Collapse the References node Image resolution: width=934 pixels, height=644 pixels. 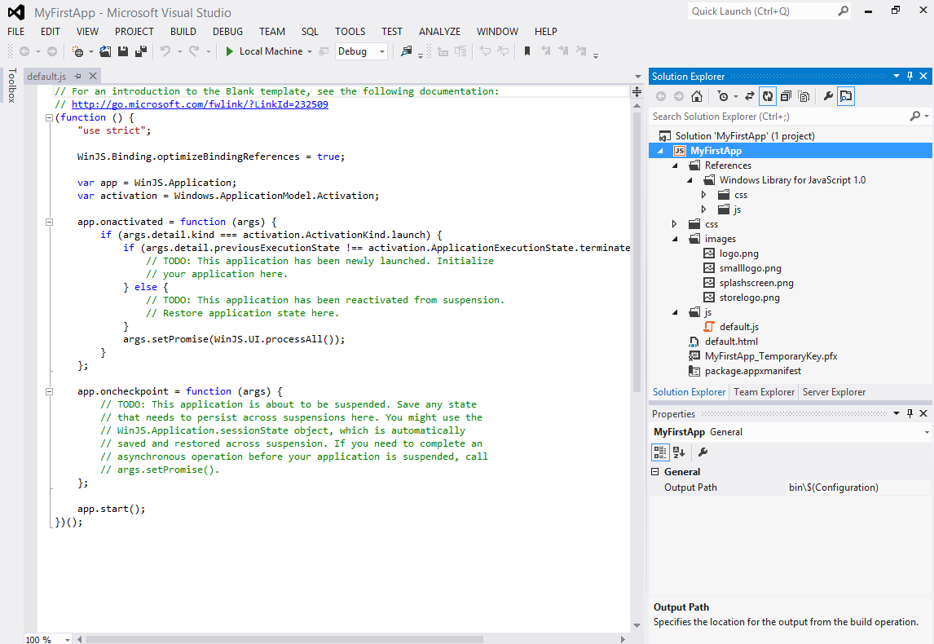675,165
